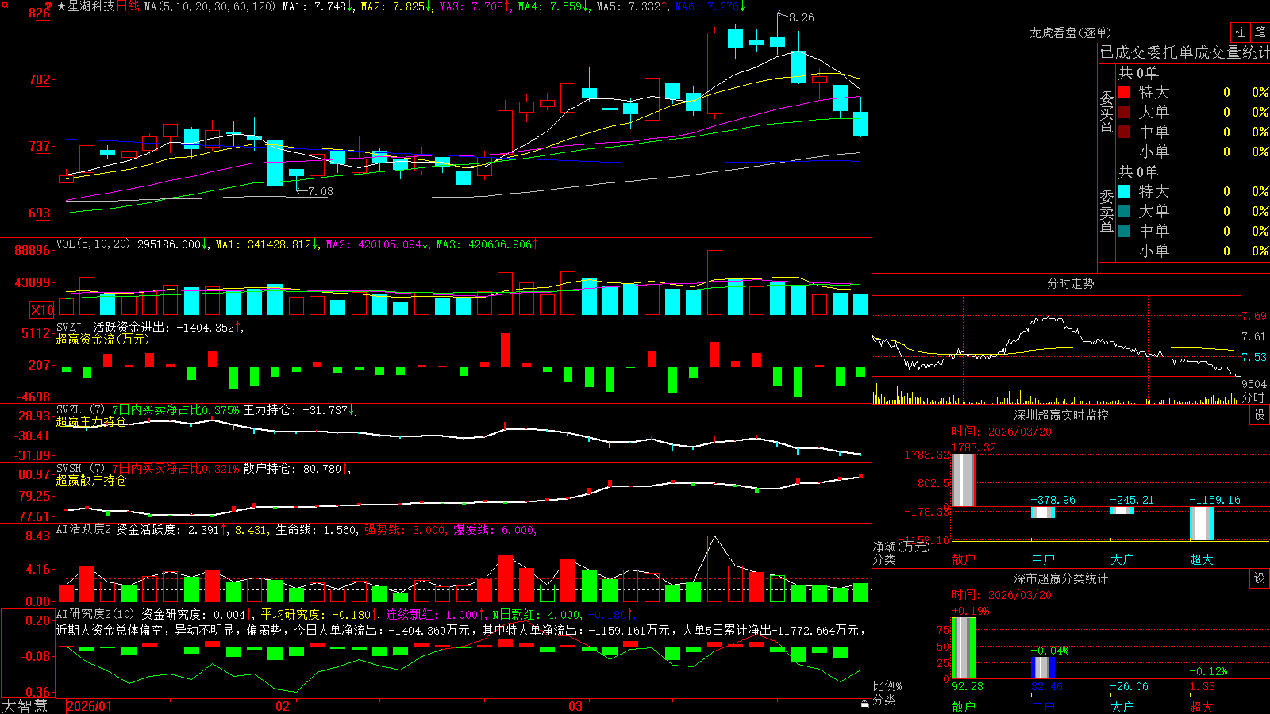Click the 超赢散户持仓 label
The width and height of the screenshot is (1270, 714).
coord(91,480)
